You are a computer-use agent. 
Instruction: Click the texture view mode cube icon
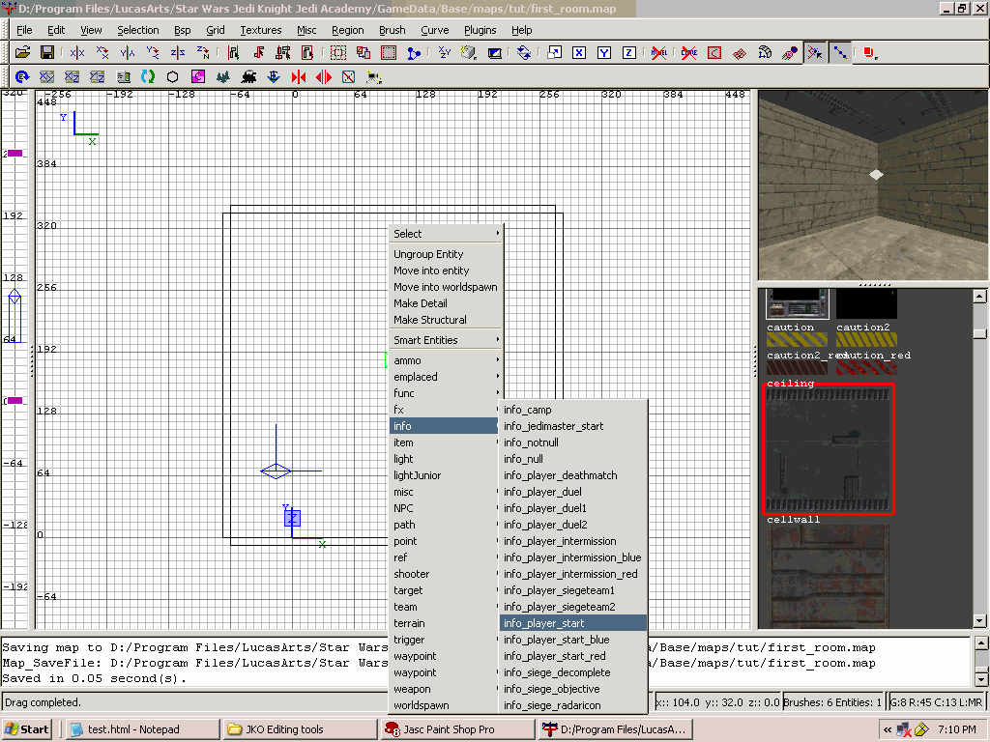pos(469,53)
